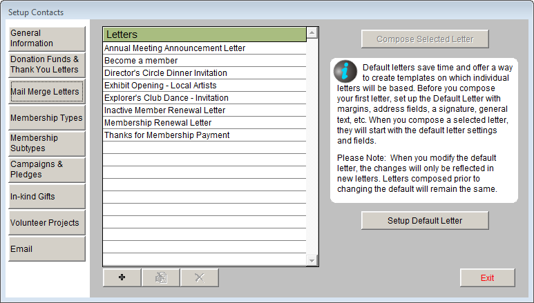Select Mail Merge Letters section
The height and width of the screenshot is (303, 534).
pyautogui.click(x=47, y=91)
